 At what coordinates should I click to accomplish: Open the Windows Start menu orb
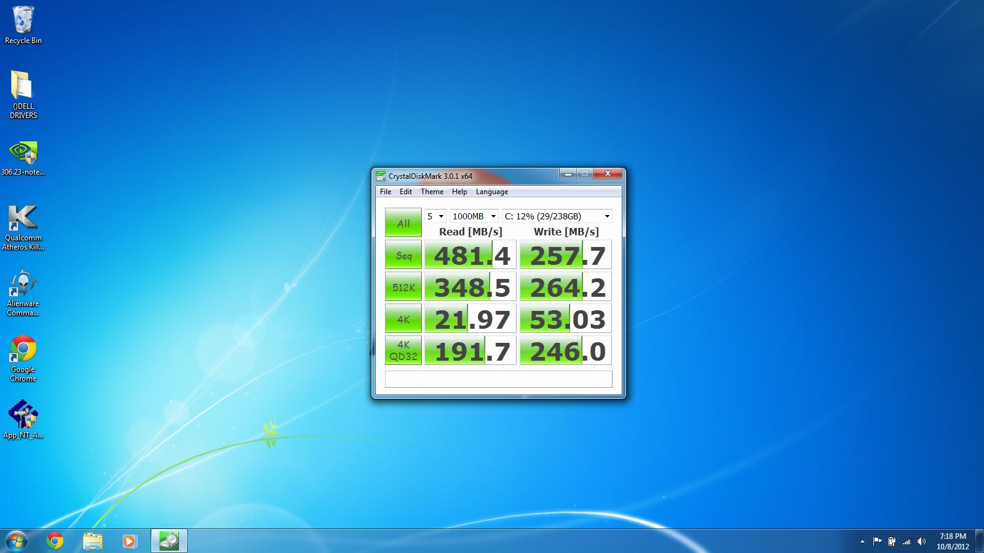point(17,541)
